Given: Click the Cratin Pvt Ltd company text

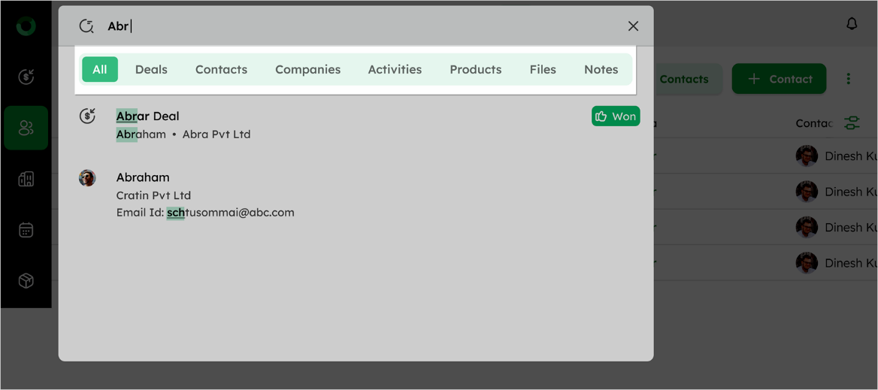Looking at the screenshot, I should click(153, 195).
